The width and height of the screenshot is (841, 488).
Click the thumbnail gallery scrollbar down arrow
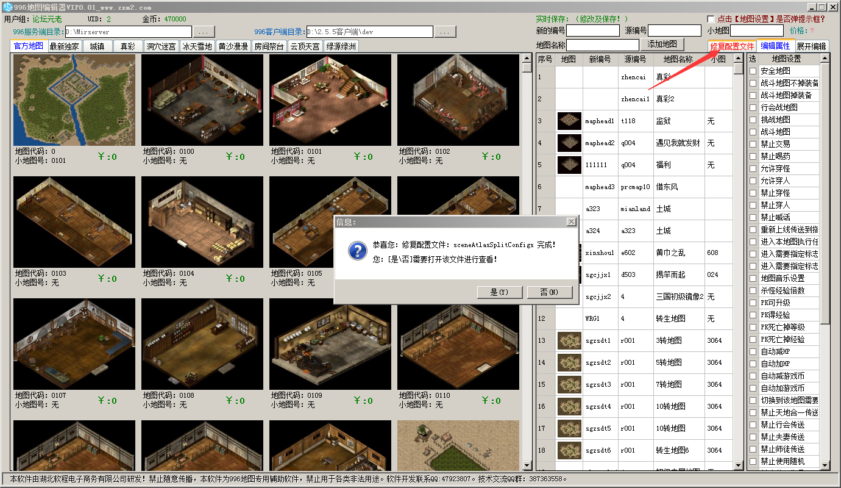(x=527, y=465)
